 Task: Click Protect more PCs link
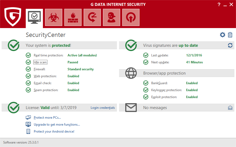click(x=47, y=118)
